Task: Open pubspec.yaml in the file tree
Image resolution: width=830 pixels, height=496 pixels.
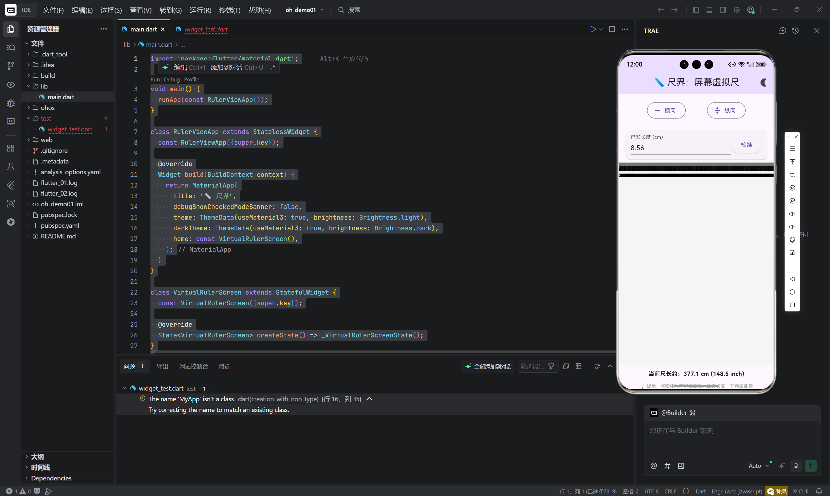Action: (x=60, y=225)
